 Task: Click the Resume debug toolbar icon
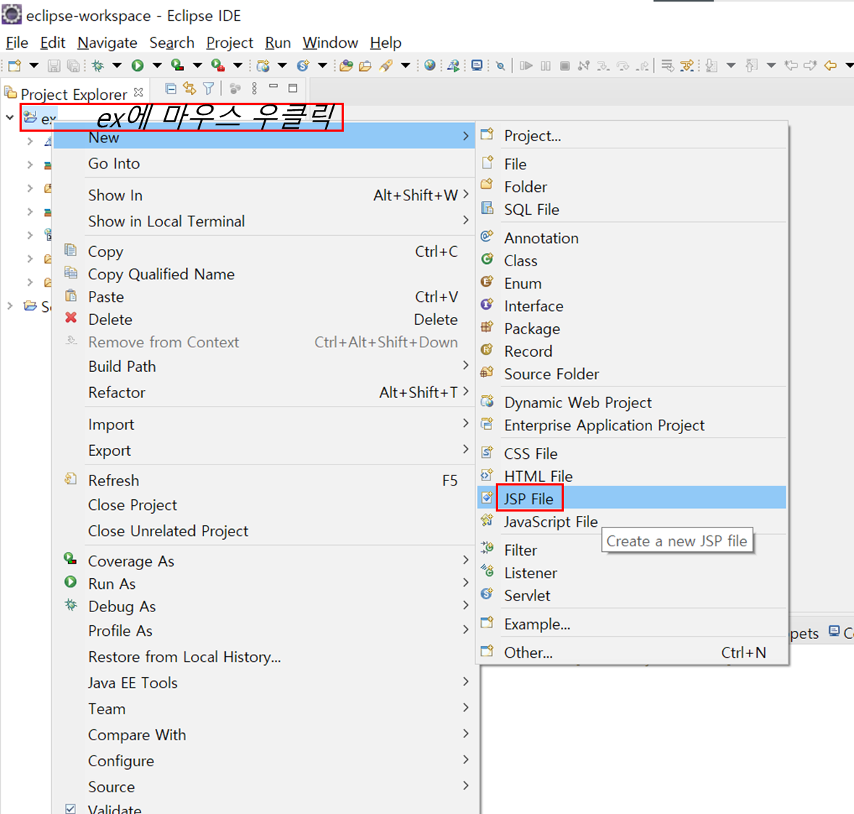525,66
